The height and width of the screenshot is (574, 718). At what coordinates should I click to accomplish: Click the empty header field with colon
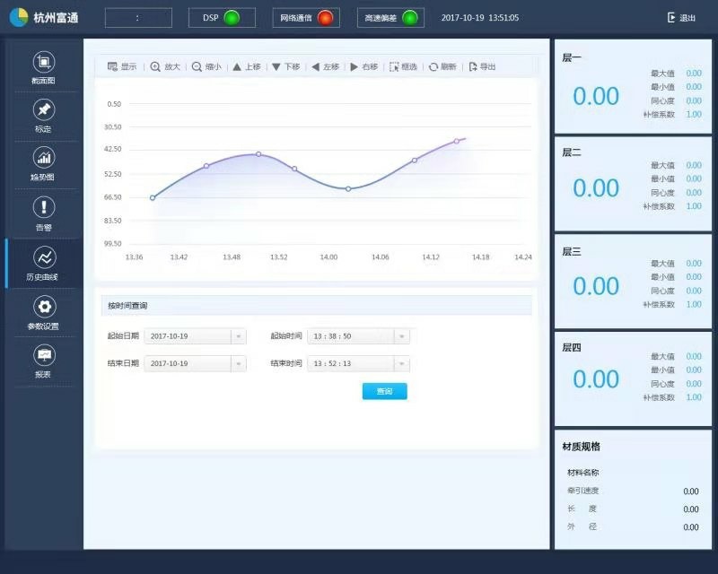tap(138, 18)
